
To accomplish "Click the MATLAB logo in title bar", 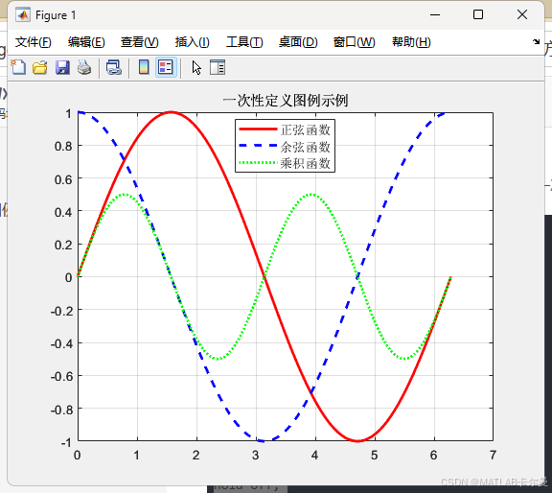I will (23, 14).
